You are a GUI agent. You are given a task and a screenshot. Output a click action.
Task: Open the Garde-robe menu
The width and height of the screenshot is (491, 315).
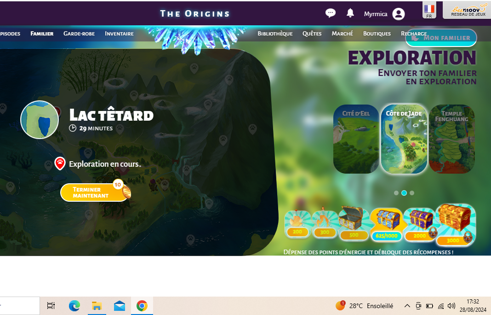point(79,34)
